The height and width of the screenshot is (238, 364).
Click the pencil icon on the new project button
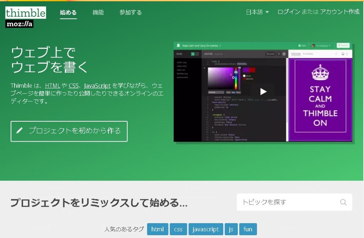point(20,131)
